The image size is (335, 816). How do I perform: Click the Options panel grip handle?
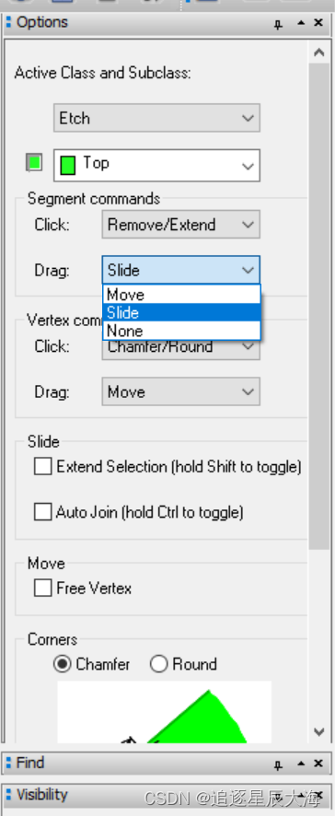click(8, 22)
